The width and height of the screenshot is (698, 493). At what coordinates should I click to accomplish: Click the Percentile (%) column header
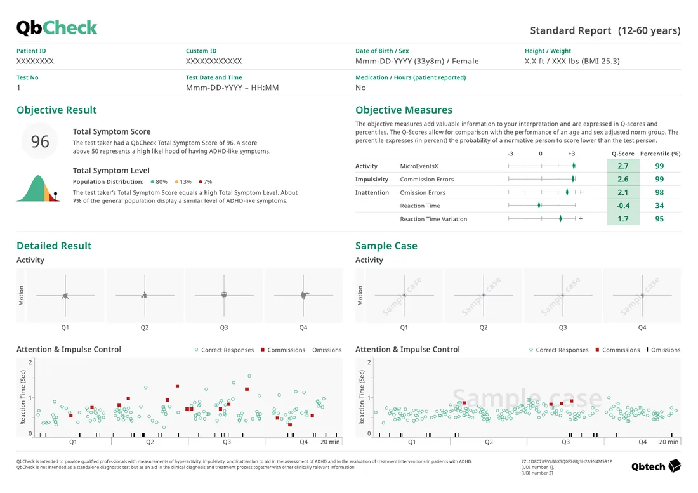pos(660,154)
